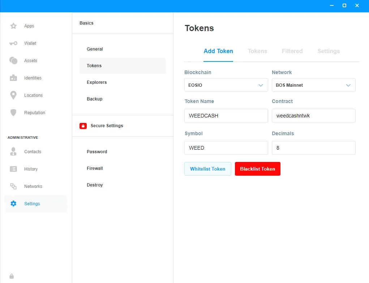
Task: Click the Secure Settings header text
Action: (x=107, y=126)
